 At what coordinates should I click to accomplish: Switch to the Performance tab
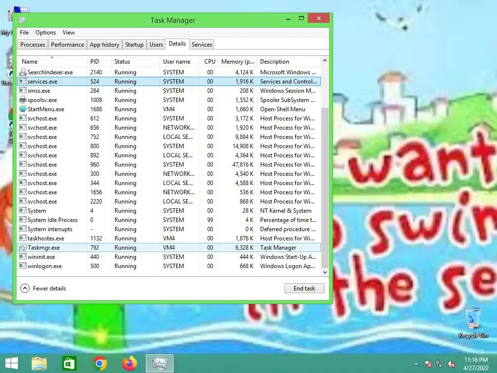tap(67, 44)
